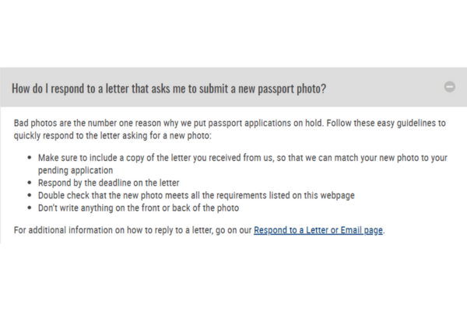Click the blank white area above the gray header
Viewport: 467px width, 311px height.
(233, 33)
